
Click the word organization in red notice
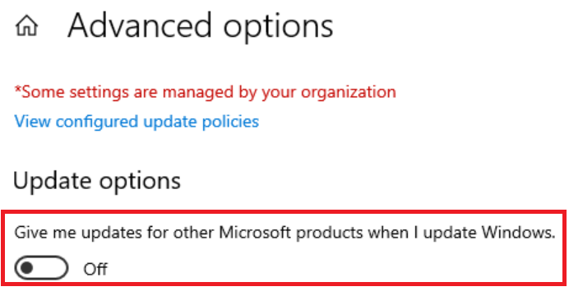pyautogui.click(x=349, y=92)
